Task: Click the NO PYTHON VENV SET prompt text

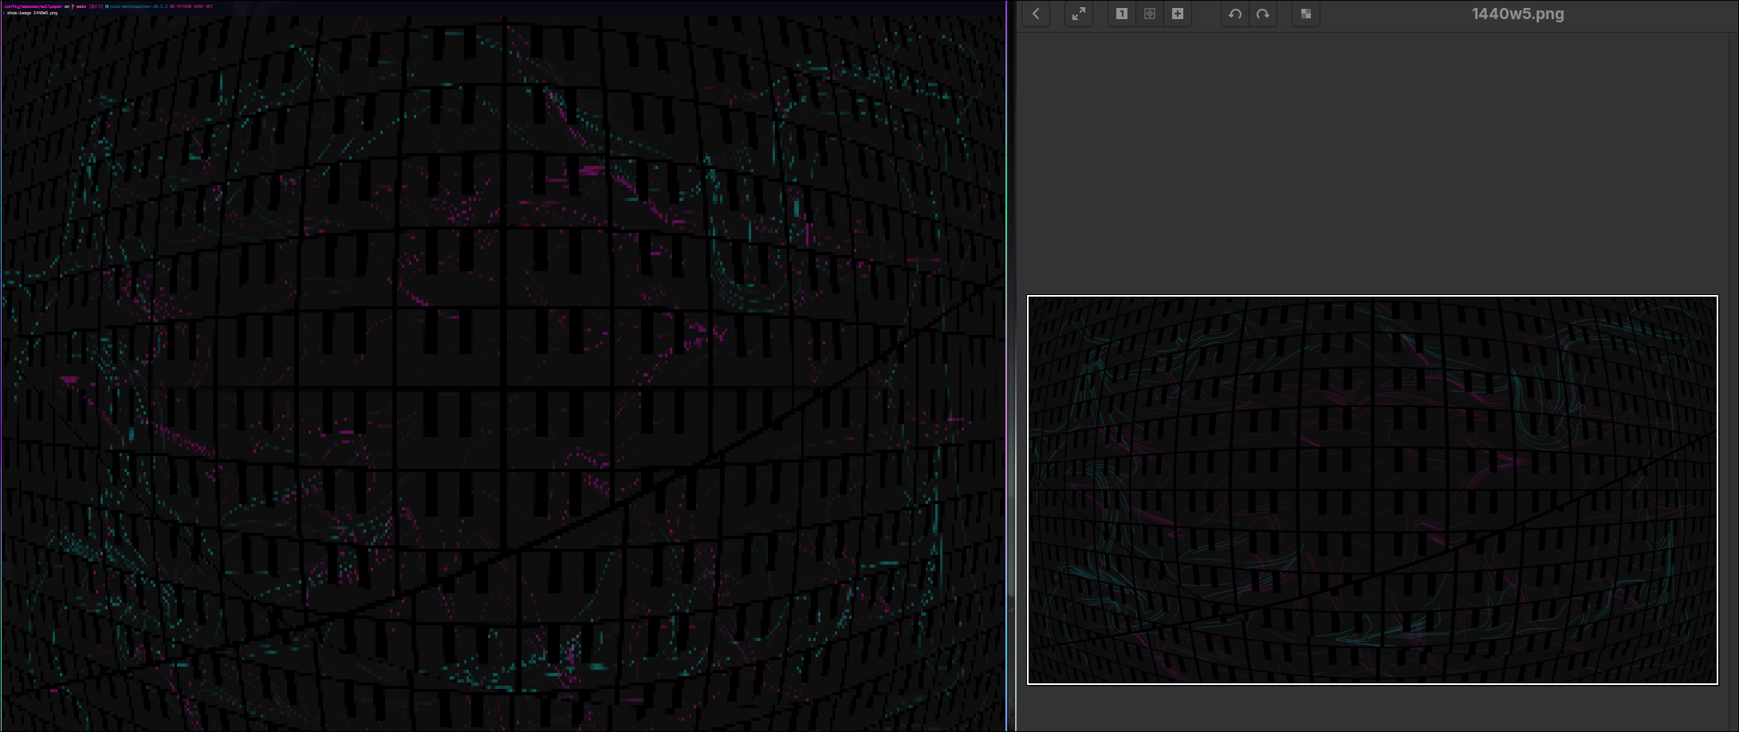Action: [191, 6]
